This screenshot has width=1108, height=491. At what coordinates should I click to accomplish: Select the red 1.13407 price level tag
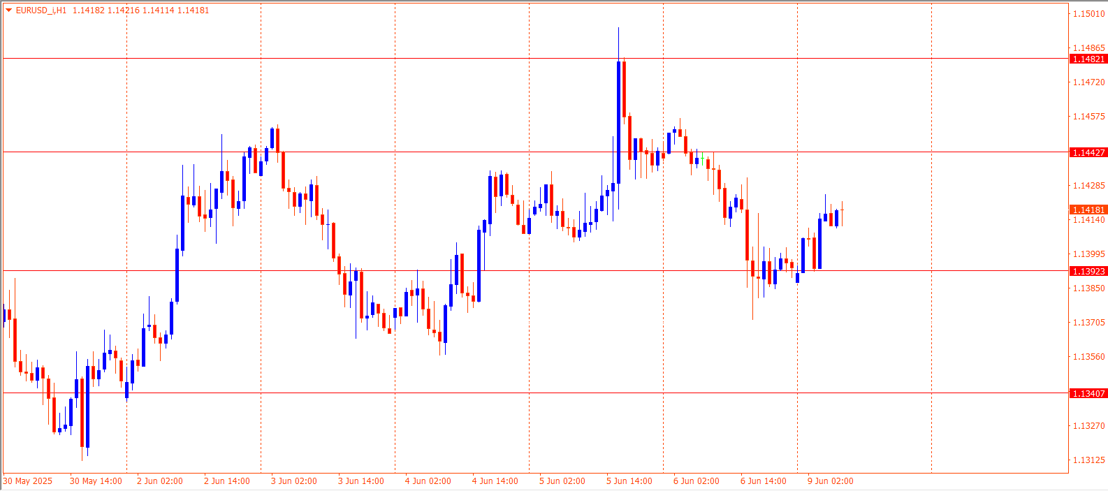pyautogui.click(x=1088, y=394)
